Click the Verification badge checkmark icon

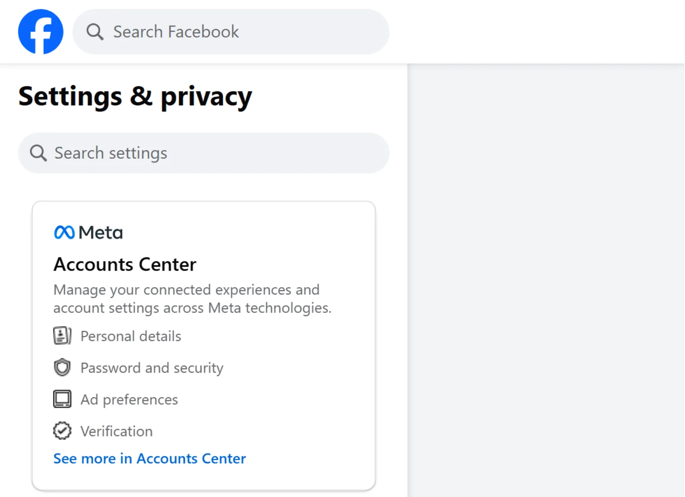click(x=62, y=431)
